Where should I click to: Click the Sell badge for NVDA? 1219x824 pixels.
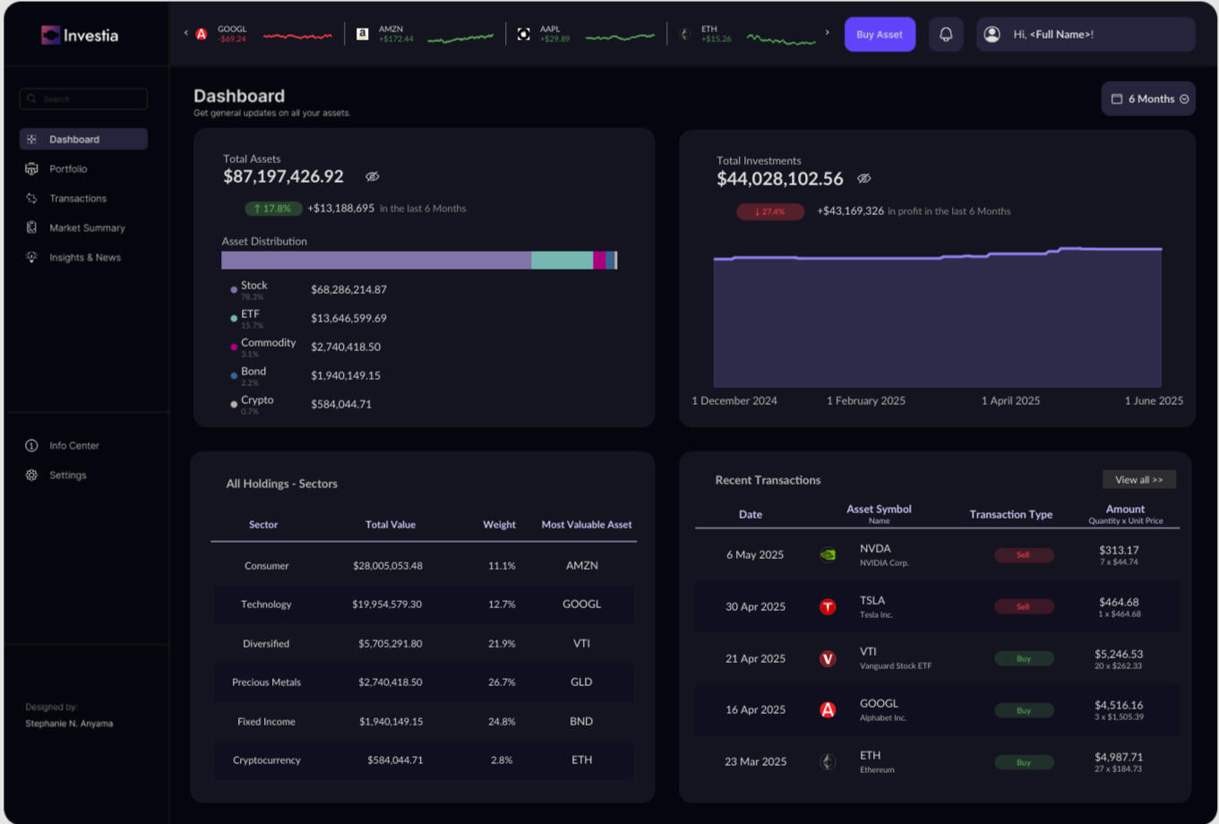1024,554
